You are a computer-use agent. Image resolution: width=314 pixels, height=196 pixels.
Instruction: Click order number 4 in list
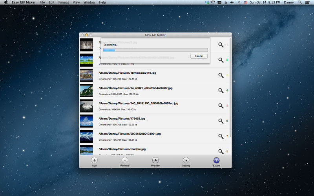[227, 91]
